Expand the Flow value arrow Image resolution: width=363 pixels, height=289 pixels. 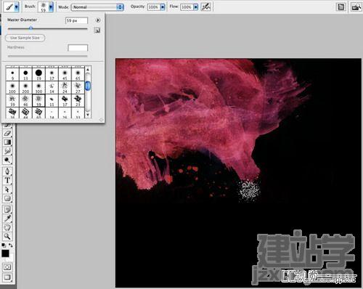196,7
